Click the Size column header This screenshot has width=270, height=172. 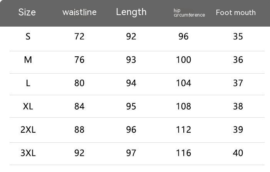click(27, 12)
